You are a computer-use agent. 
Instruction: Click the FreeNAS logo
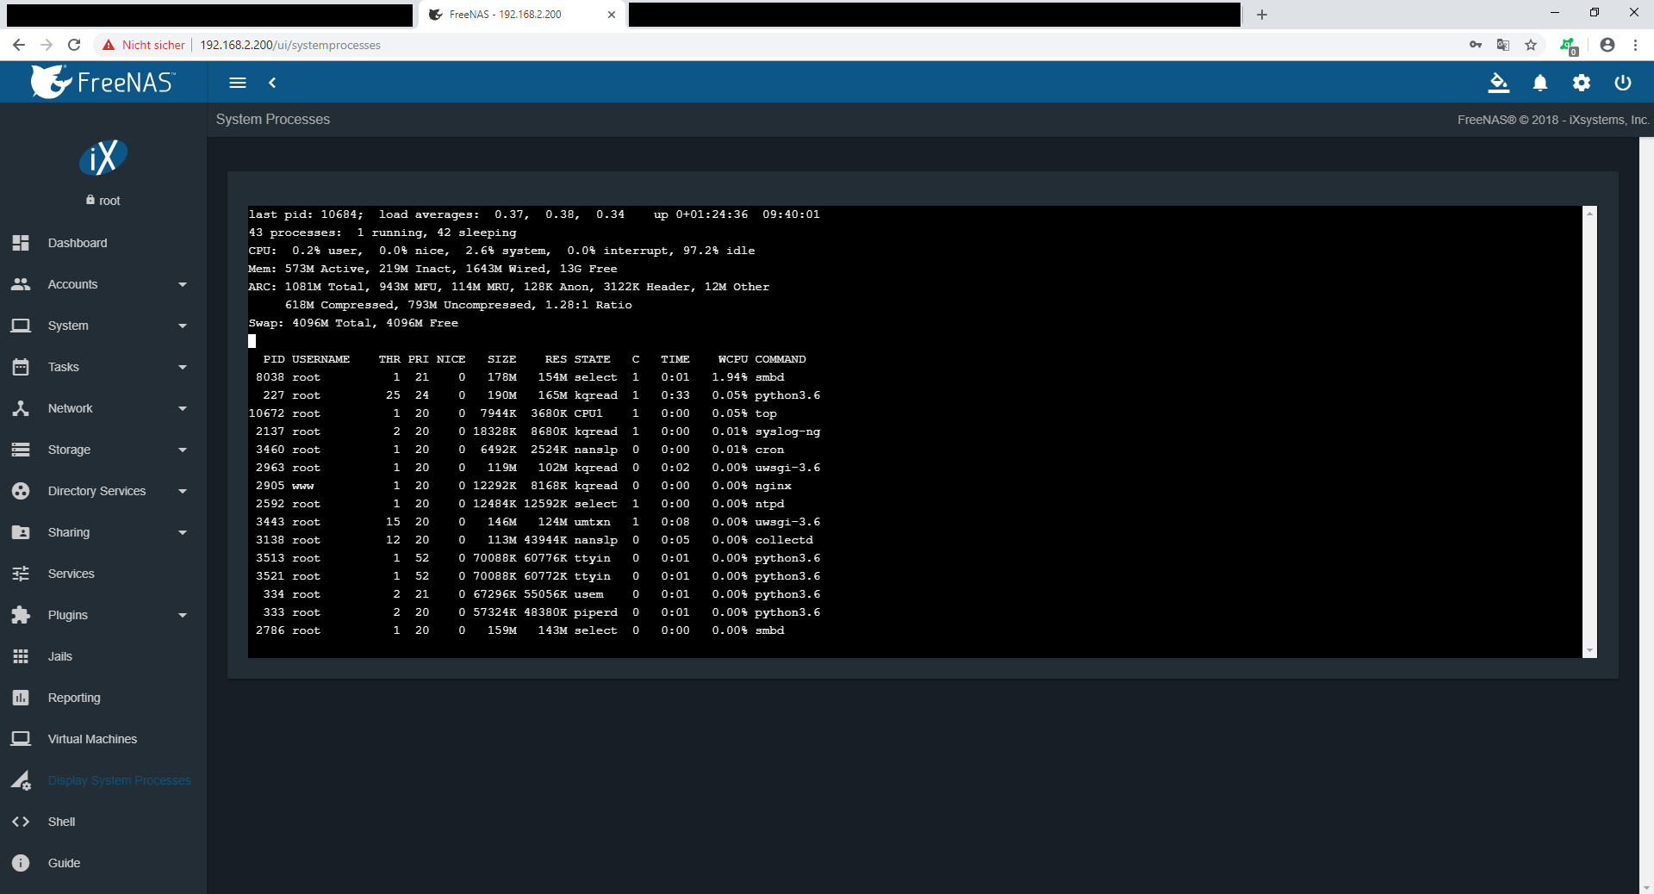tap(103, 82)
